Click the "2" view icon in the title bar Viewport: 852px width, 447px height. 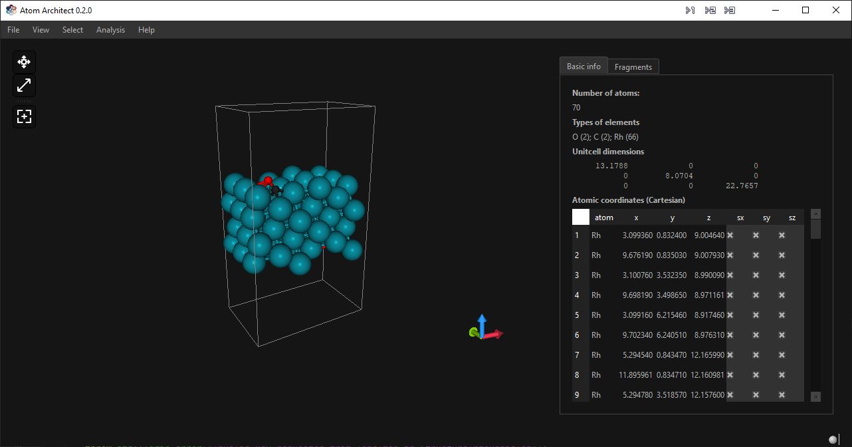(709, 10)
